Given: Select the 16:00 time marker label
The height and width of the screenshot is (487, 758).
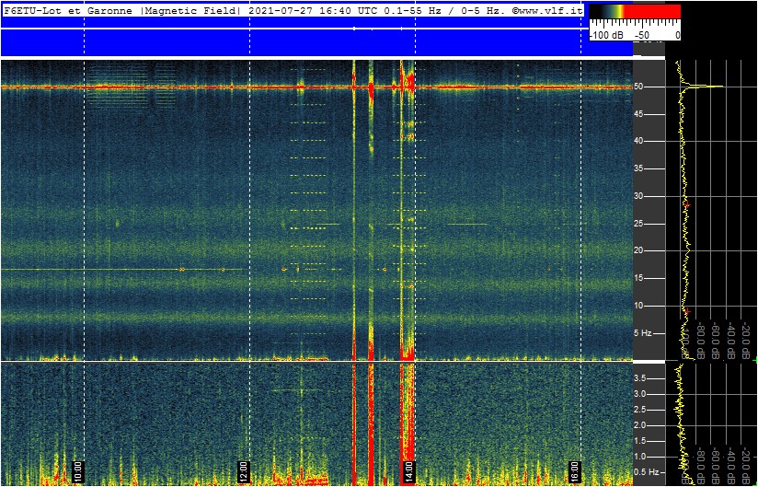Looking at the screenshot, I should [574, 470].
